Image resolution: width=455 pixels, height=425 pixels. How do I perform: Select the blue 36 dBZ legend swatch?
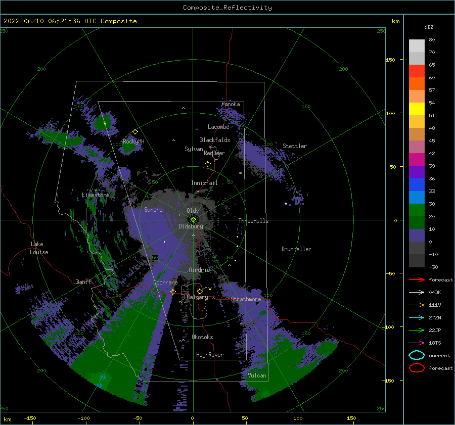pyautogui.click(x=417, y=185)
